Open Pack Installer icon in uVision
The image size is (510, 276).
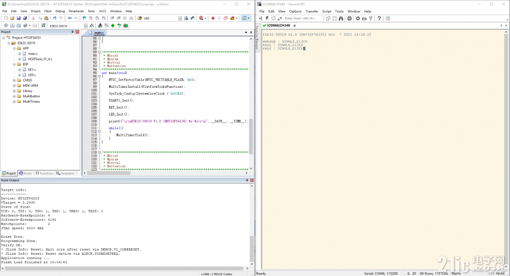pyautogui.click(x=126, y=25)
